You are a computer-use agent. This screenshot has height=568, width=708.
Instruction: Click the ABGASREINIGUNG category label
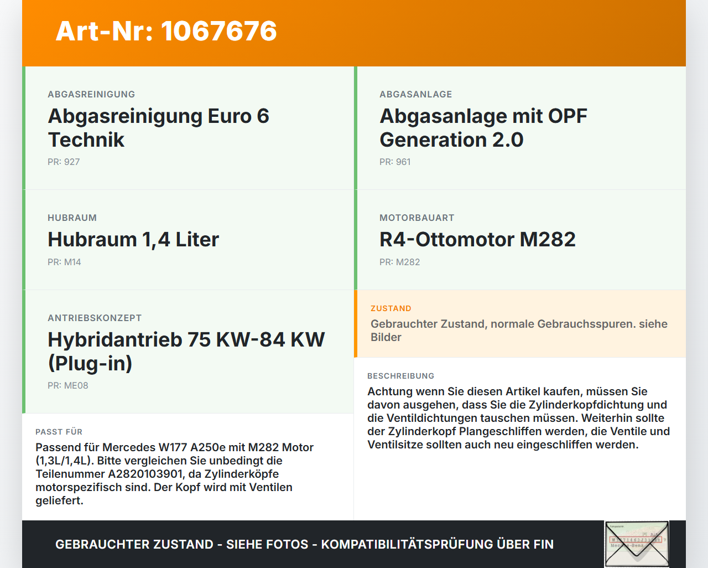tap(91, 95)
